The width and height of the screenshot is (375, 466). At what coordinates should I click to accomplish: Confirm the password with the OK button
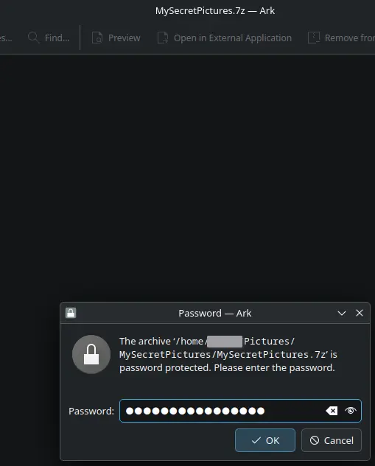click(x=265, y=440)
